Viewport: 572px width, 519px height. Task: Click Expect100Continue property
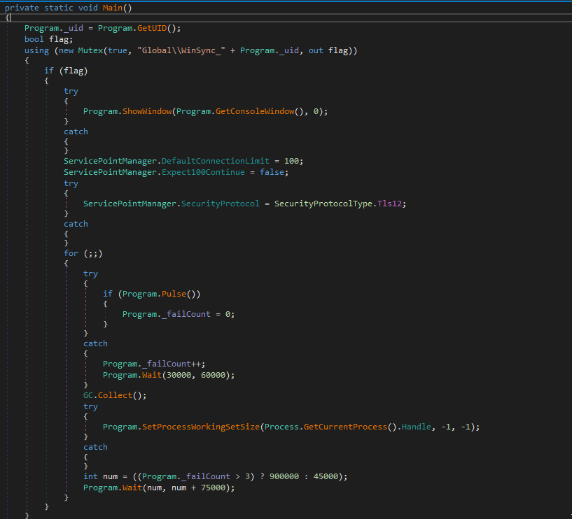[x=203, y=172]
